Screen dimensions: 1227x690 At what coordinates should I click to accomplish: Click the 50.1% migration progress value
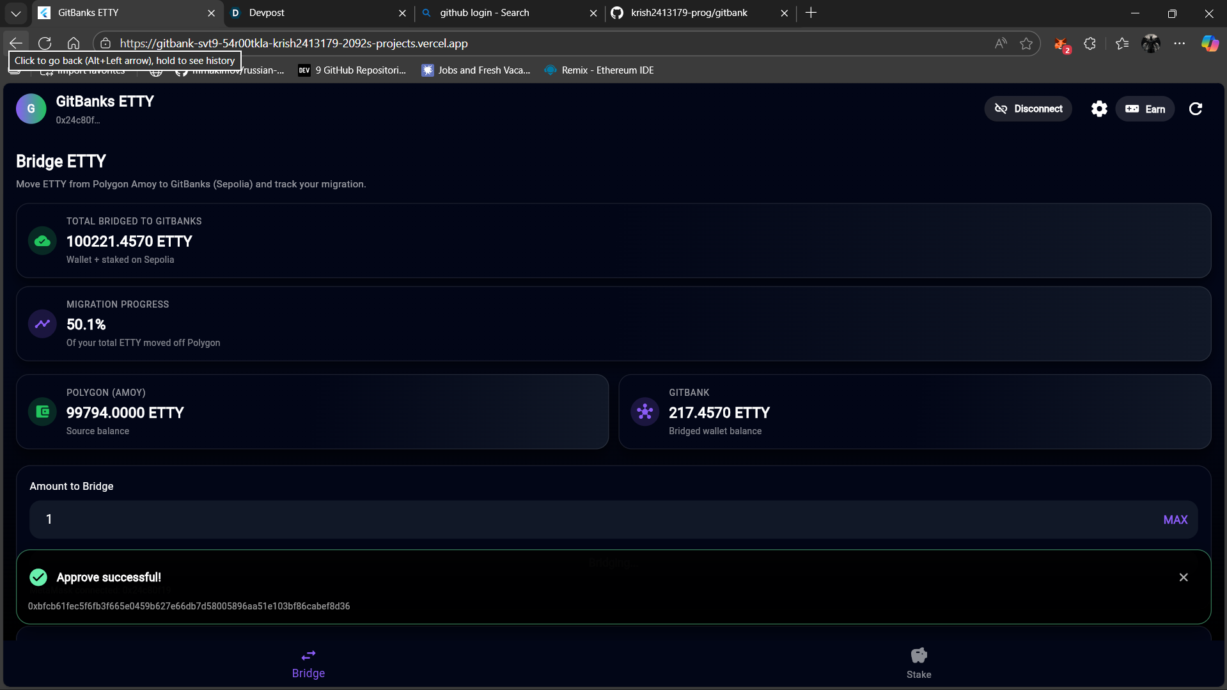86,324
